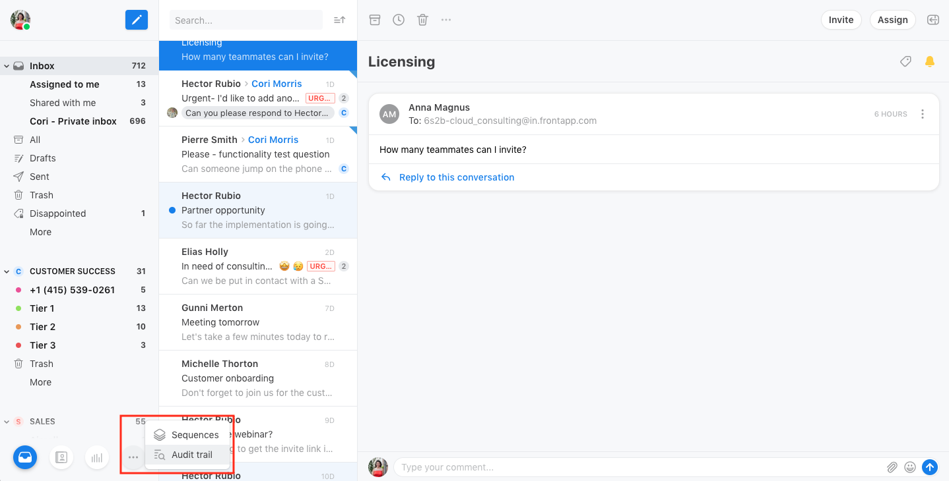Click the reply arrow icon

click(x=386, y=177)
